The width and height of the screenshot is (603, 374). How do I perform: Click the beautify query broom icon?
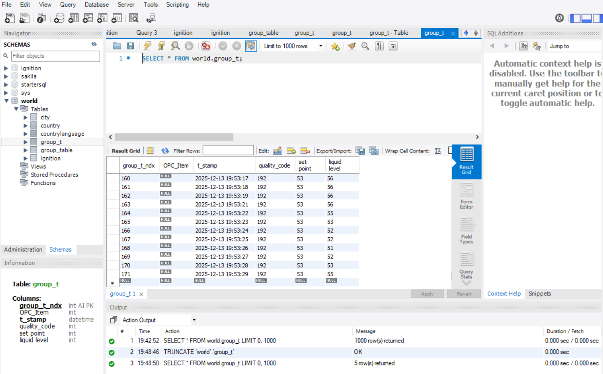point(352,46)
